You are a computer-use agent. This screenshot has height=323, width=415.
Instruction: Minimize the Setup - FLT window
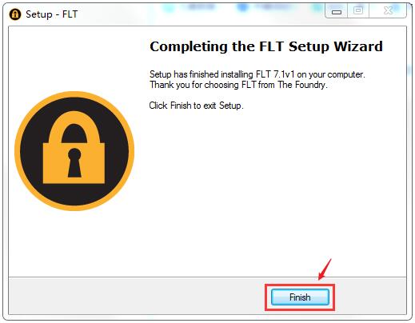click(x=337, y=11)
